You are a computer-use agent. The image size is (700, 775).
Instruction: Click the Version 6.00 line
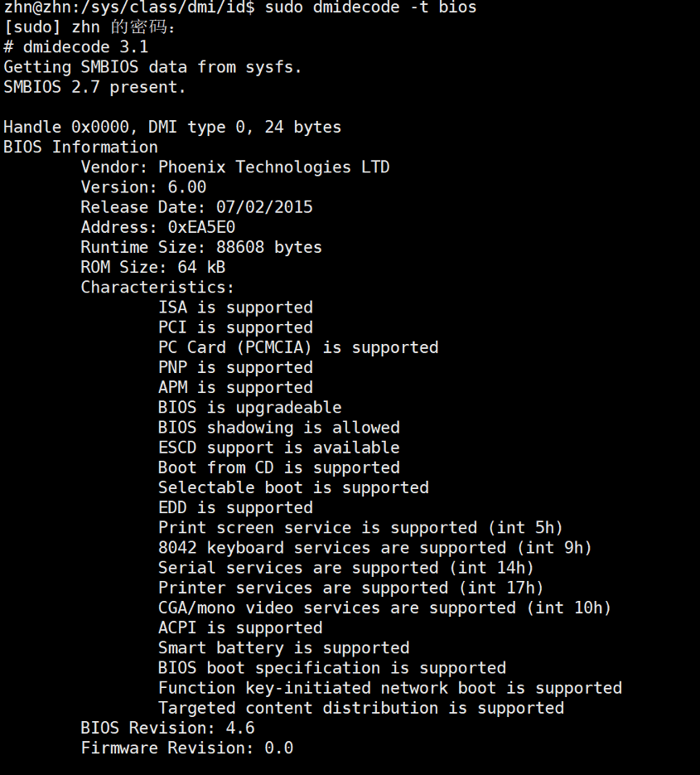(143, 187)
